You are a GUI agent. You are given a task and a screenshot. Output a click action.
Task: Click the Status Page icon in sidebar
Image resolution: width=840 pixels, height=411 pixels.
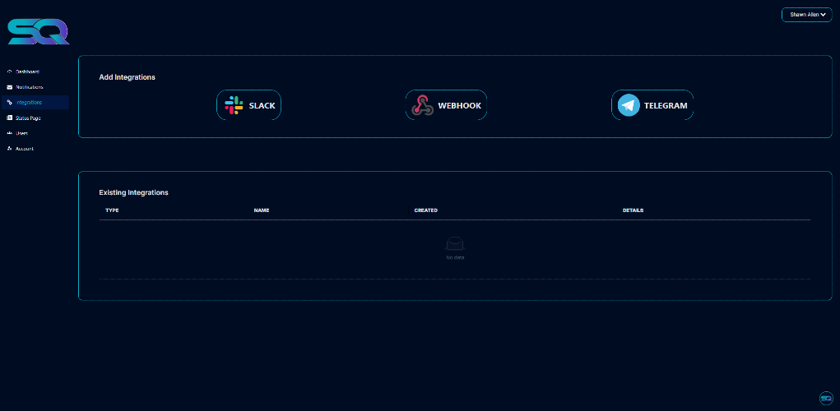point(9,118)
